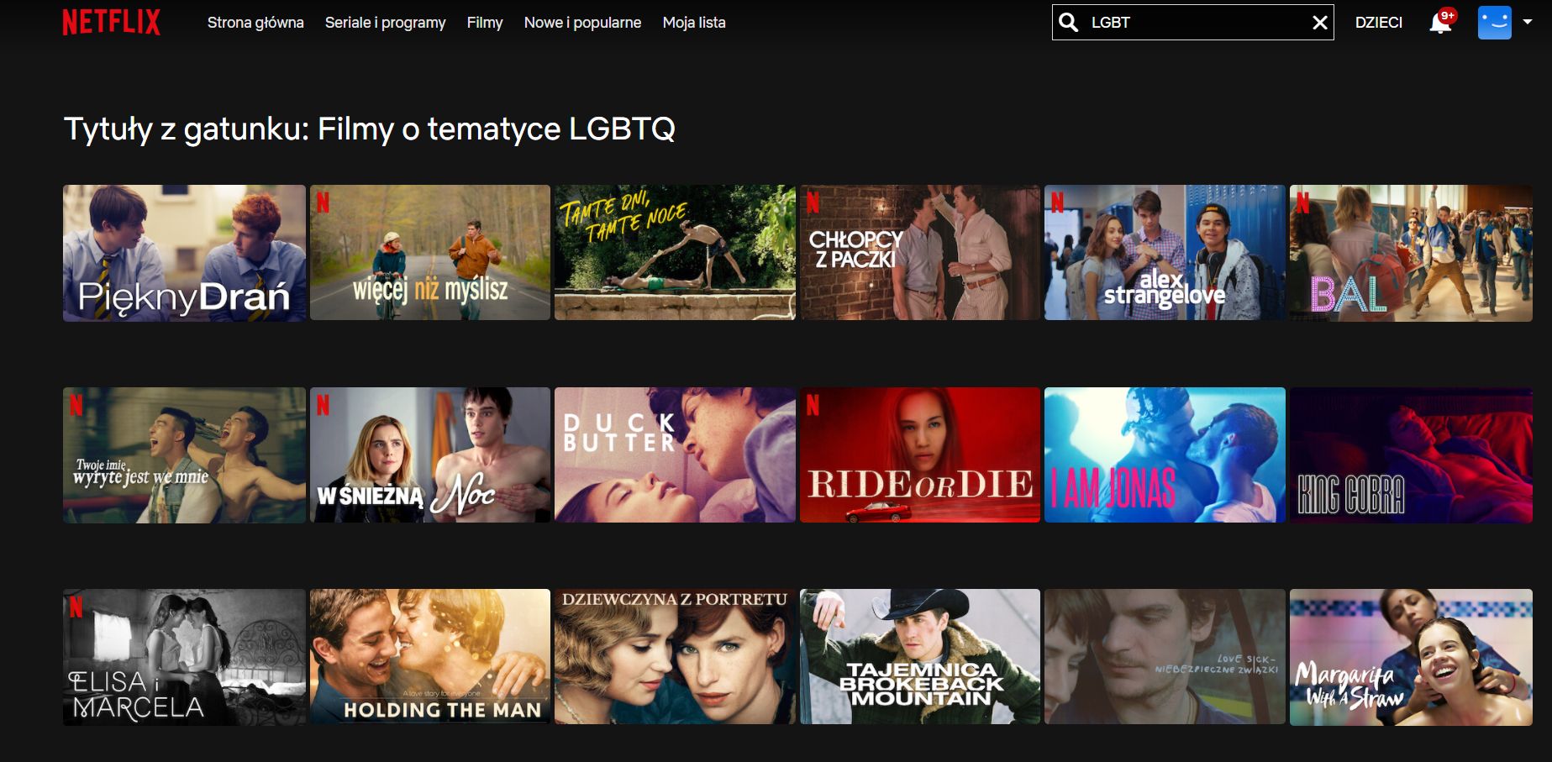
Task: Open Love Sick - Niebezpieczne związki
Action: [x=1165, y=657]
